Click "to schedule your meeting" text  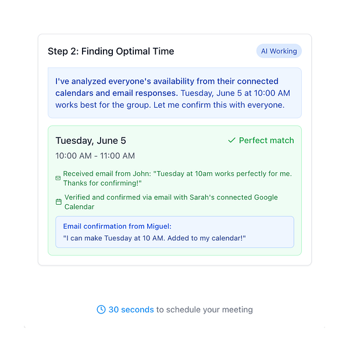[x=205, y=309]
